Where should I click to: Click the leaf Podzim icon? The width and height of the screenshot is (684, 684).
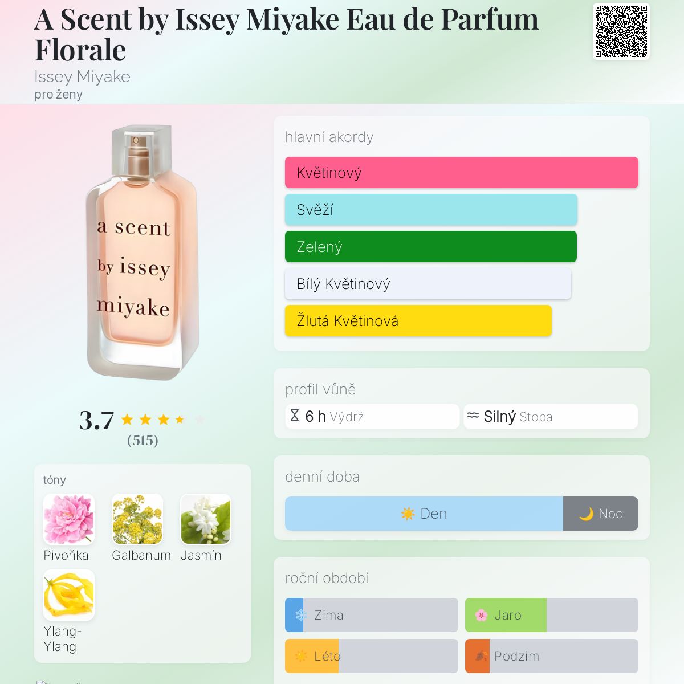point(481,656)
